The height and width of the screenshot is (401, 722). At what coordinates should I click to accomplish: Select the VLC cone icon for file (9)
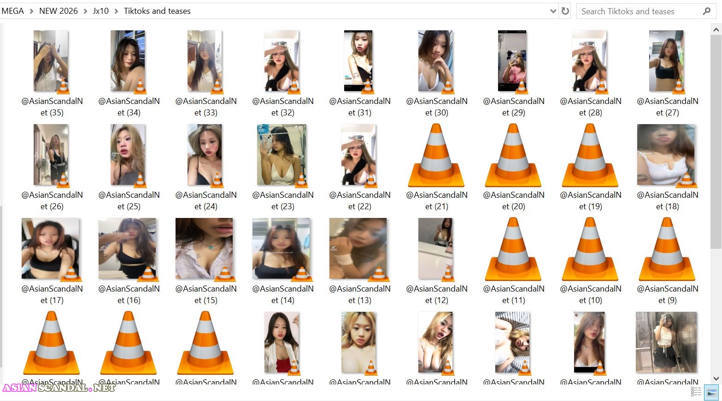(x=667, y=249)
